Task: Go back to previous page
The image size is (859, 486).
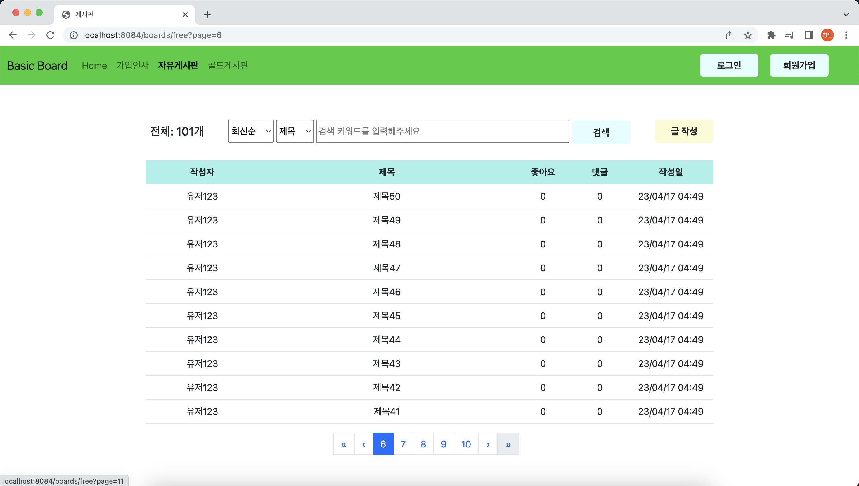Action: 13,35
